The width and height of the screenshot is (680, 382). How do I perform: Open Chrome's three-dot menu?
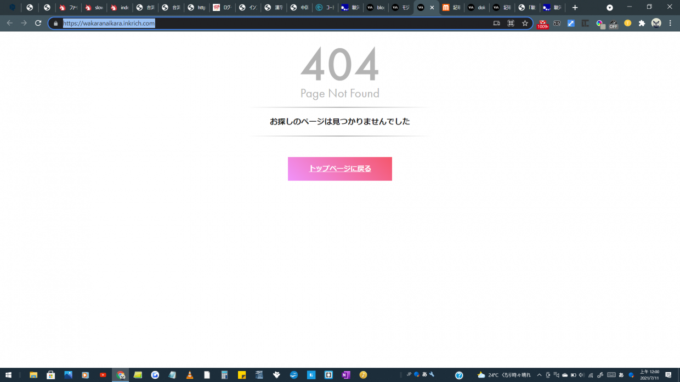point(670,23)
